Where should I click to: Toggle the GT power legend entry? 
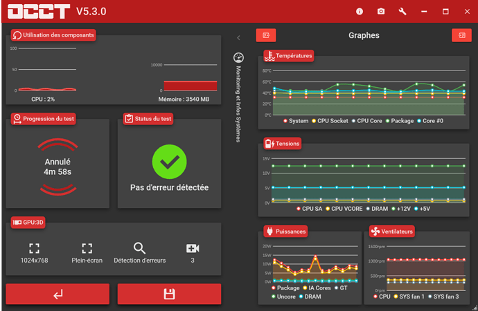click(341, 288)
